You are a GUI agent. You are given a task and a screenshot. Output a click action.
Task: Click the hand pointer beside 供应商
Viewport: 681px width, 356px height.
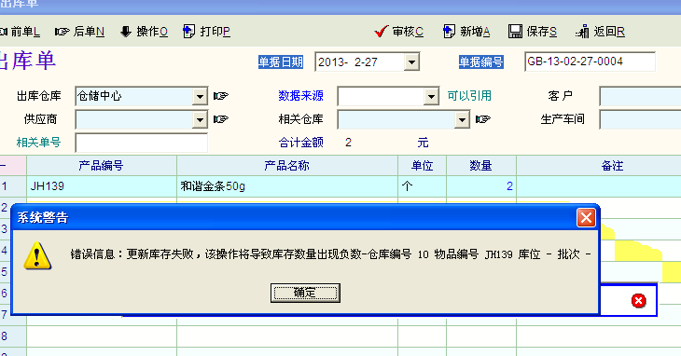(221, 119)
